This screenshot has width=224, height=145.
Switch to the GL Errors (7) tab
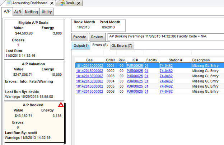point(122,46)
